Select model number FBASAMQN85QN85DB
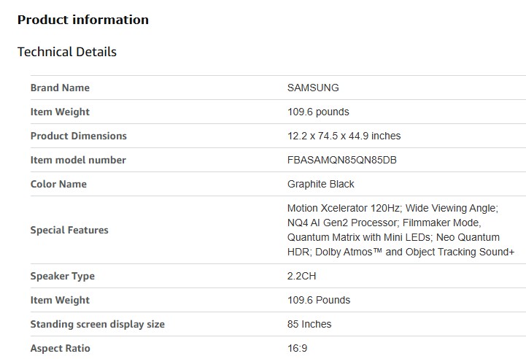 [341, 160]
